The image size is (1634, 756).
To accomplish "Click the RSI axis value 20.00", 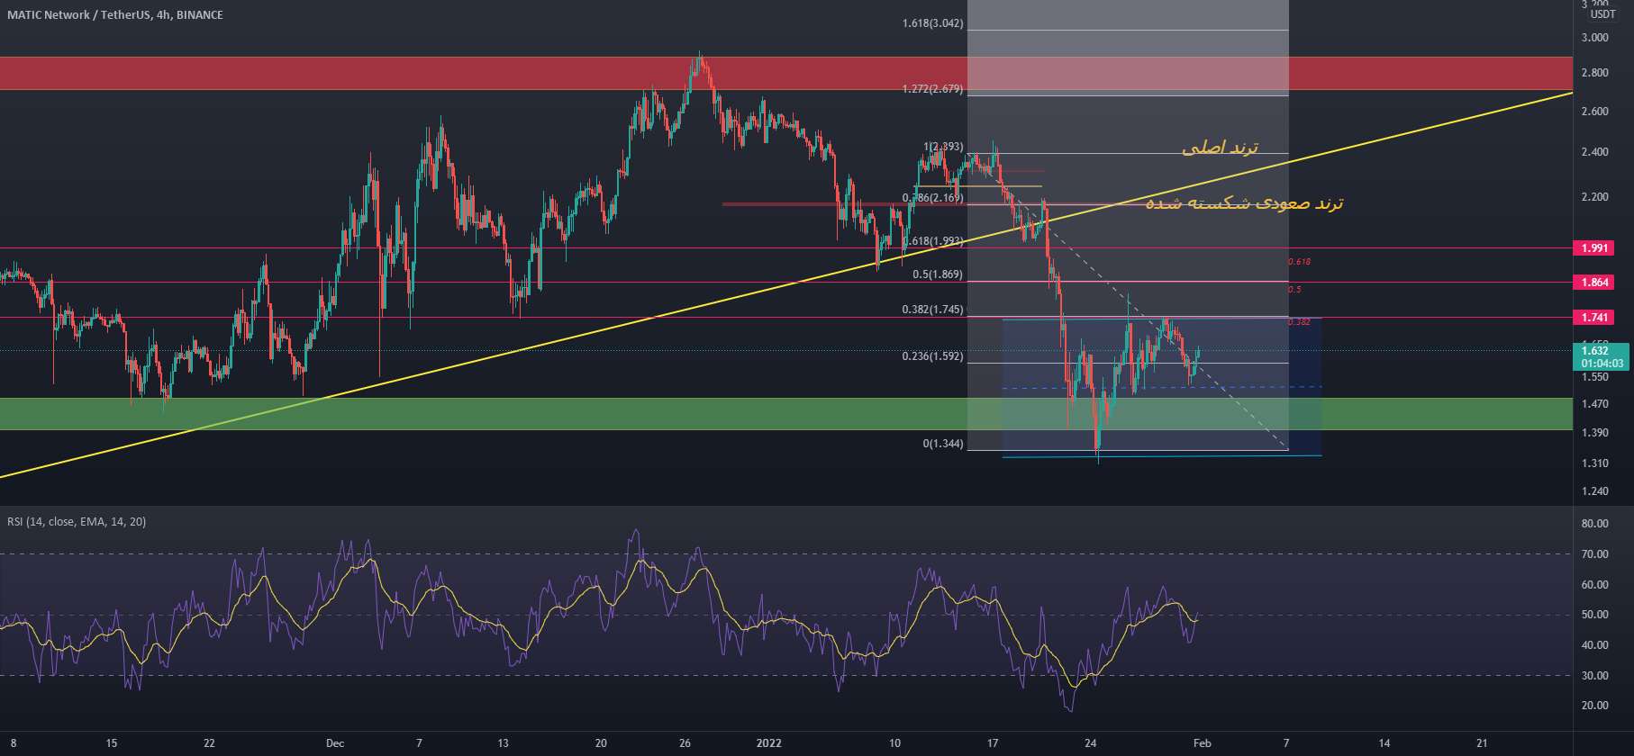I will click(1594, 706).
